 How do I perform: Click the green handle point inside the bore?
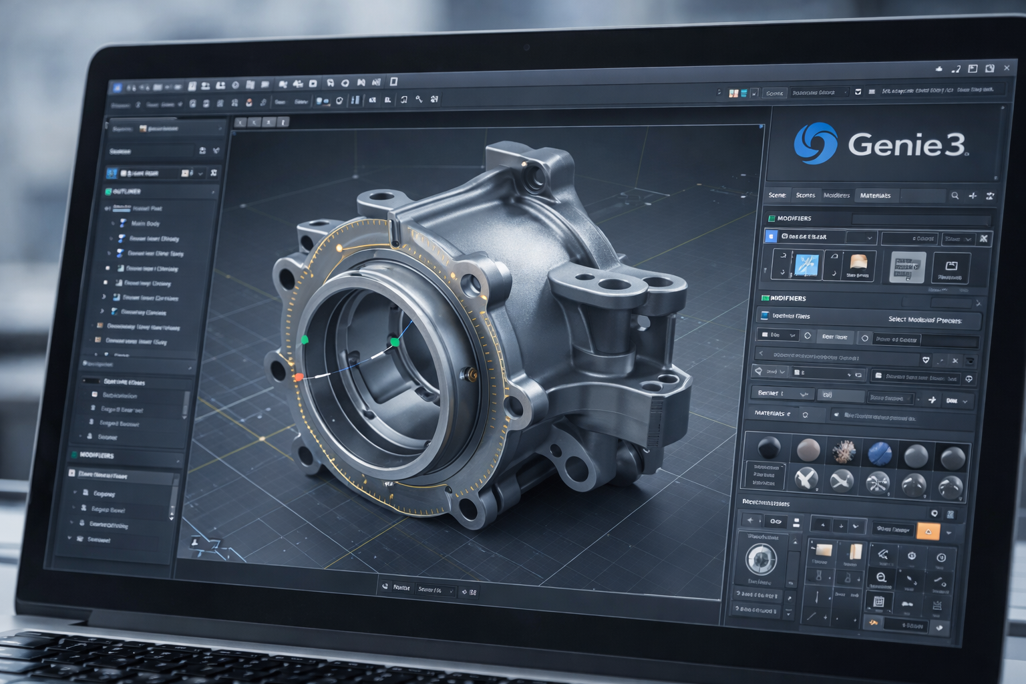click(x=395, y=342)
